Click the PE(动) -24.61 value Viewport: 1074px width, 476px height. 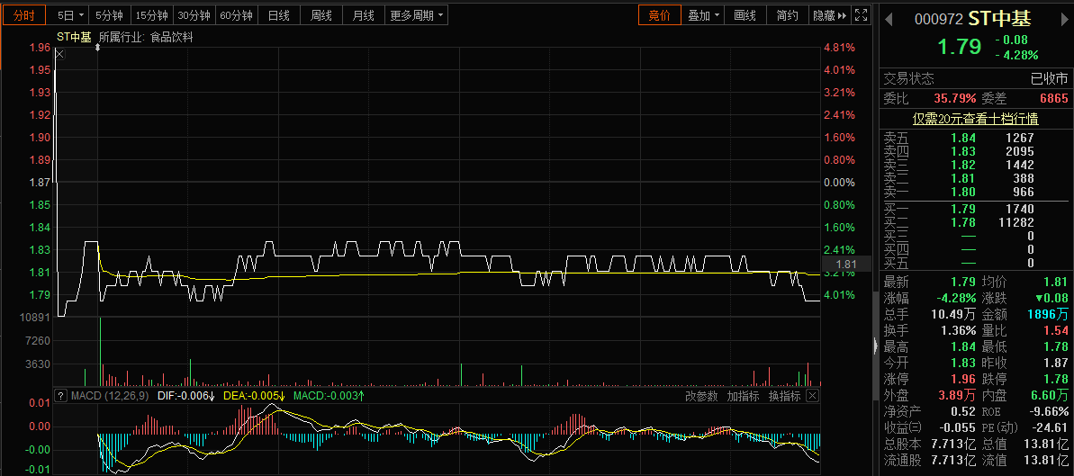(1051, 428)
